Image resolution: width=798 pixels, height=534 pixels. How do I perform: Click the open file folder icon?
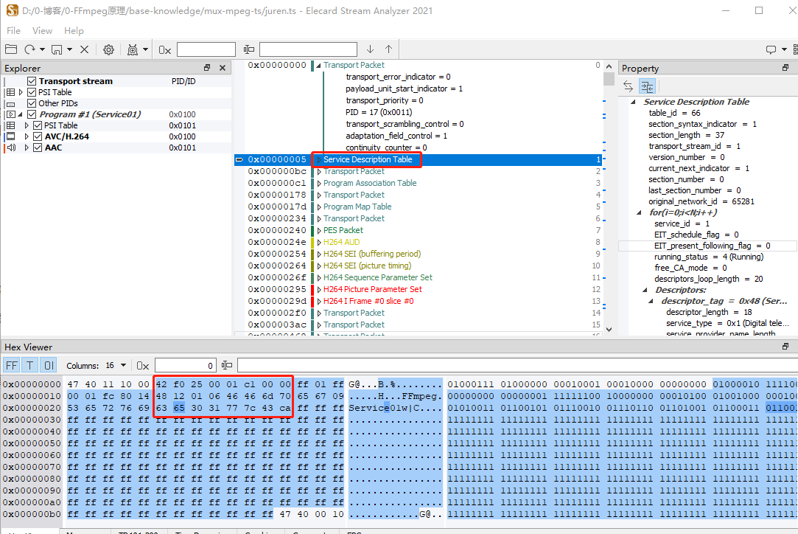click(x=11, y=49)
